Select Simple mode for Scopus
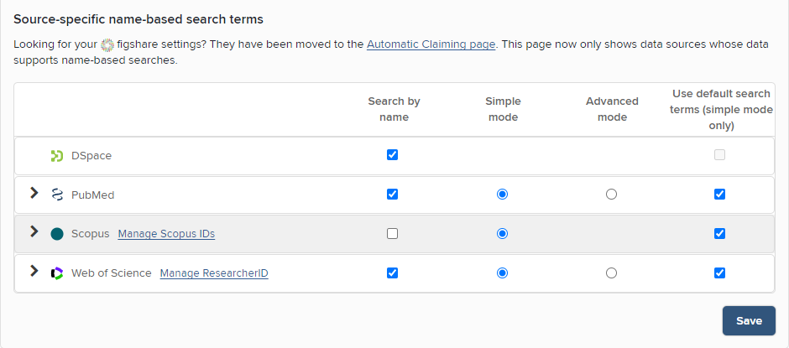The image size is (789, 348). pos(502,234)
